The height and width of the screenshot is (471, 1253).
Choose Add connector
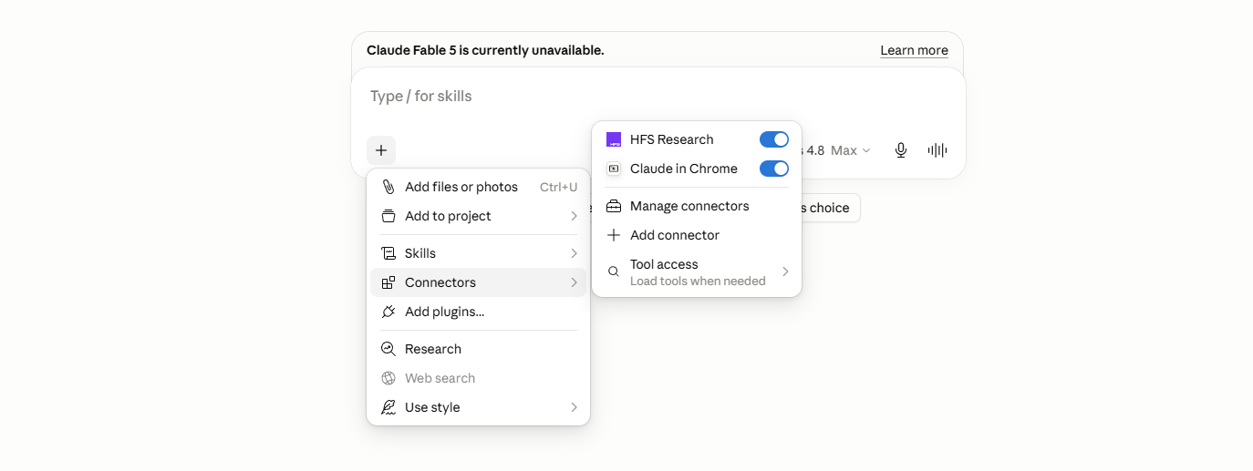(x=697, y=235)
